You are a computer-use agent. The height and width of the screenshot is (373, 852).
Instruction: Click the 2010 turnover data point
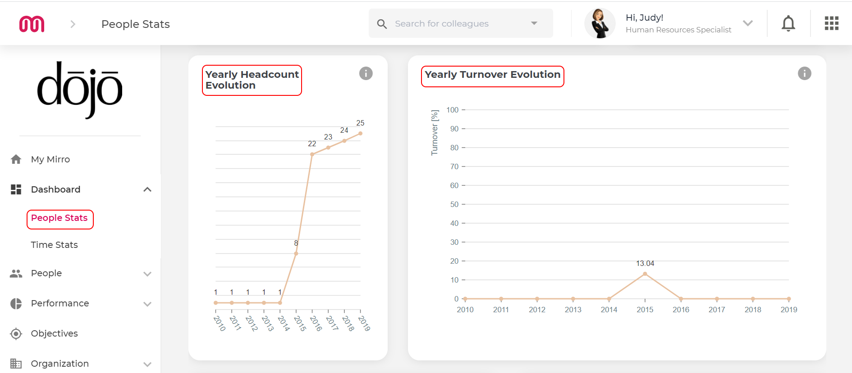(x=465, y=299)
